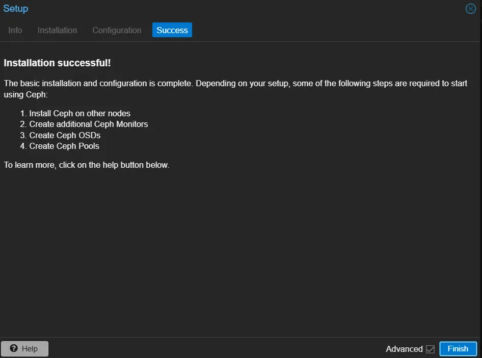
Task: Click 'Create Ceph OSDs' step
Action: point(65,135)
